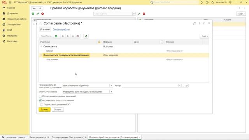Open favorites star in title bar

(x=213, y=2)
